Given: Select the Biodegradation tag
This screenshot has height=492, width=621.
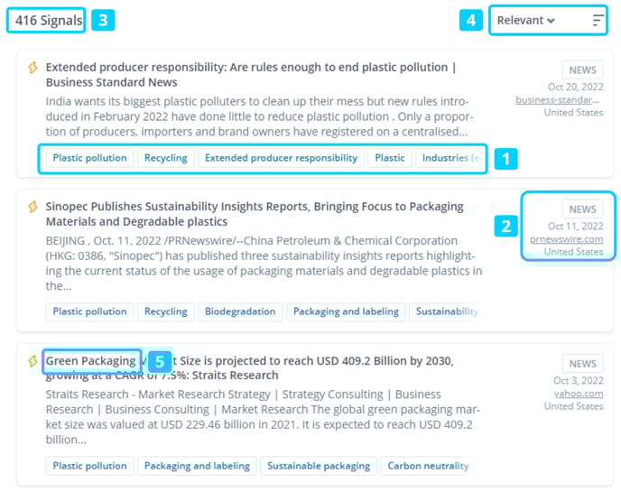Looking at the screenshot, I should [x=239, y=311].
